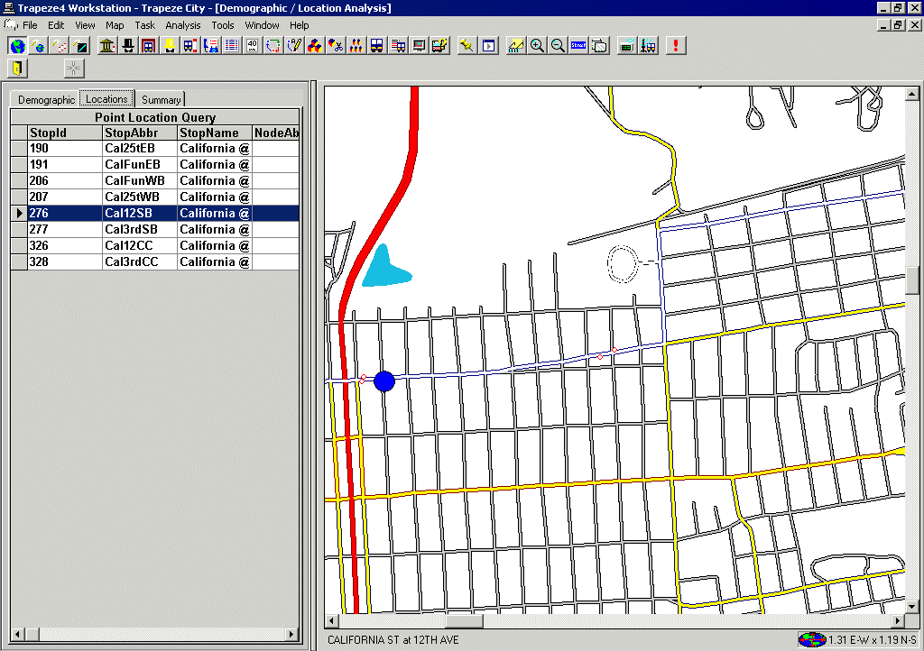This screenshot has width=924, height=651.
Task: Open the bank landmark tool
Action: click(x=106, y=44)
